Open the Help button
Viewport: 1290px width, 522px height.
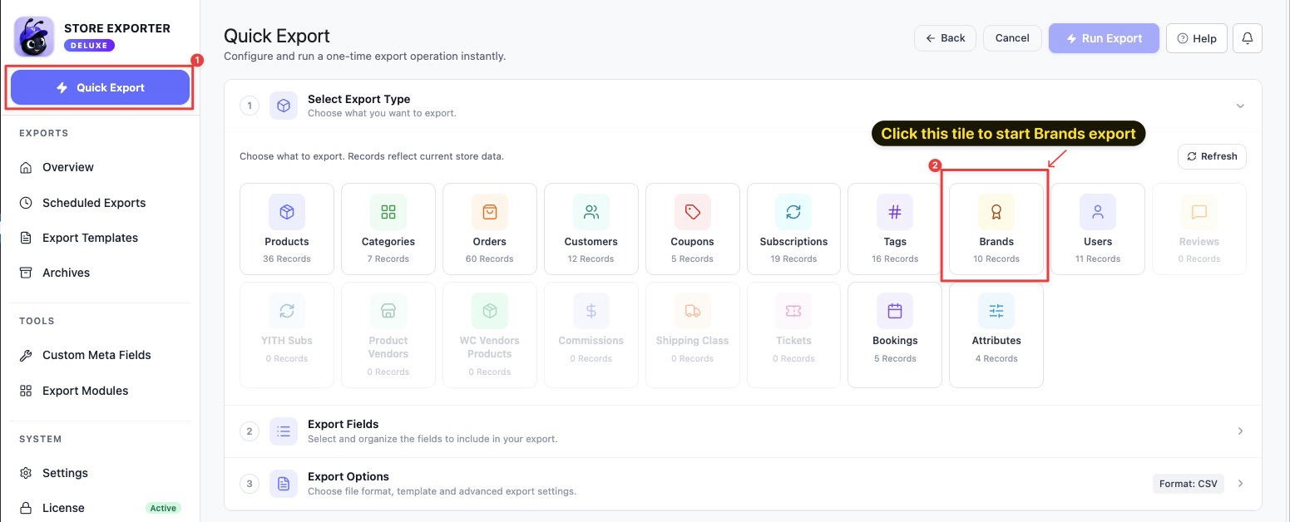[1197, 38]
